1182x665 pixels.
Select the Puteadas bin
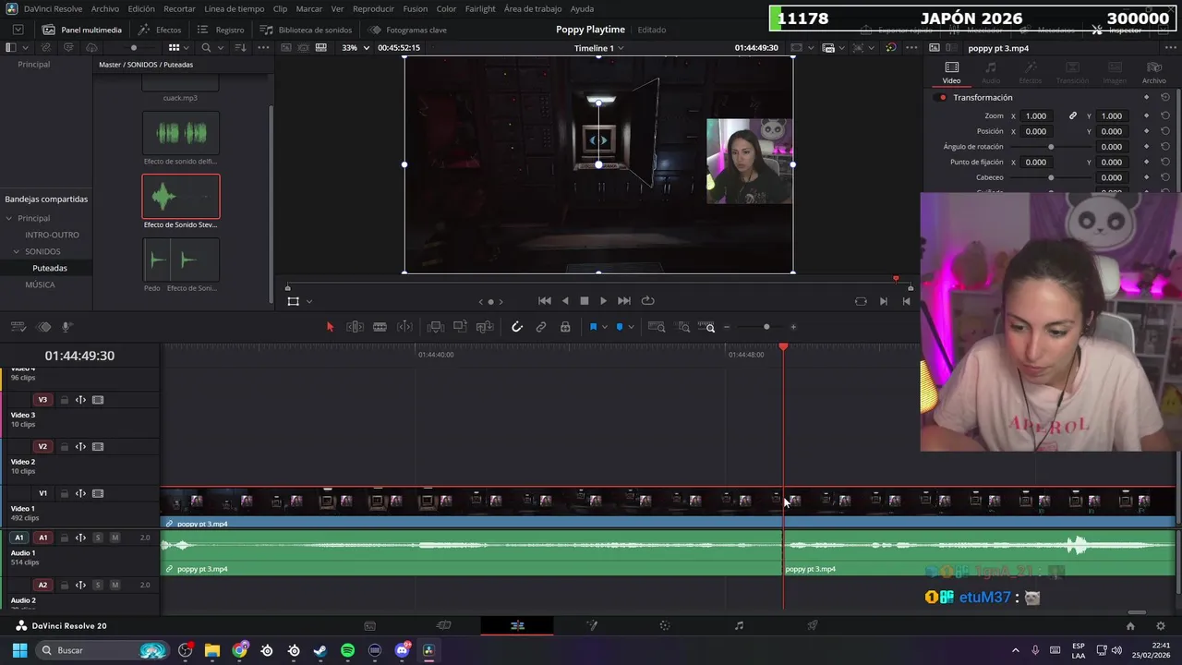[x=50, y=268]
